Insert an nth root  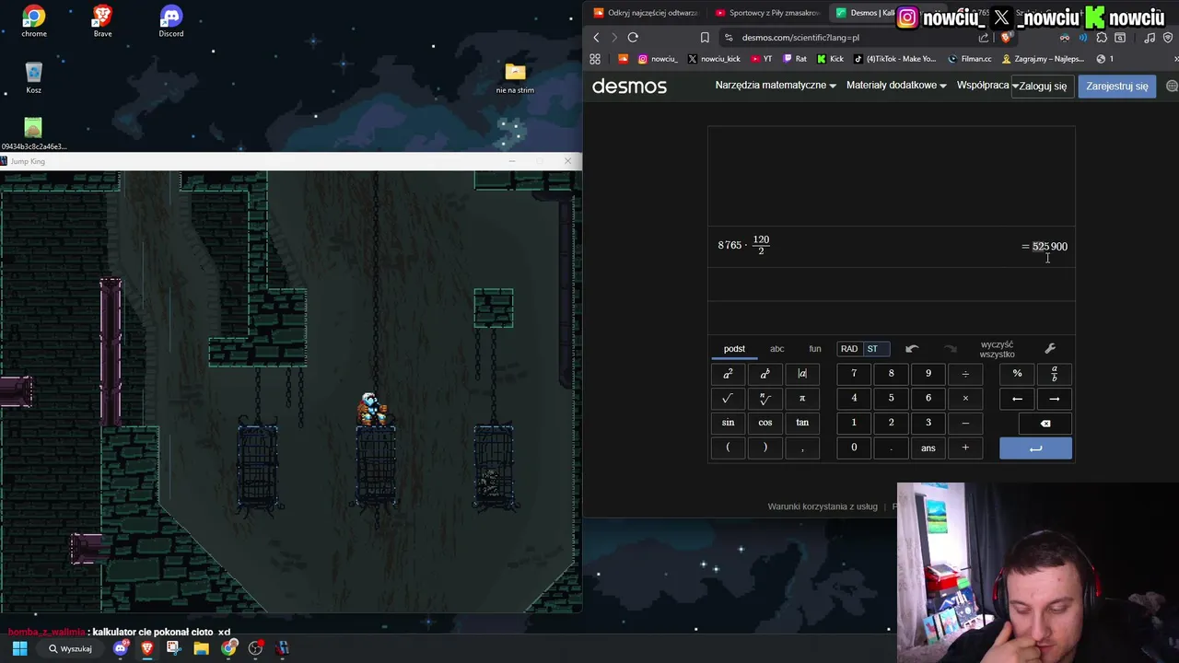765,399
